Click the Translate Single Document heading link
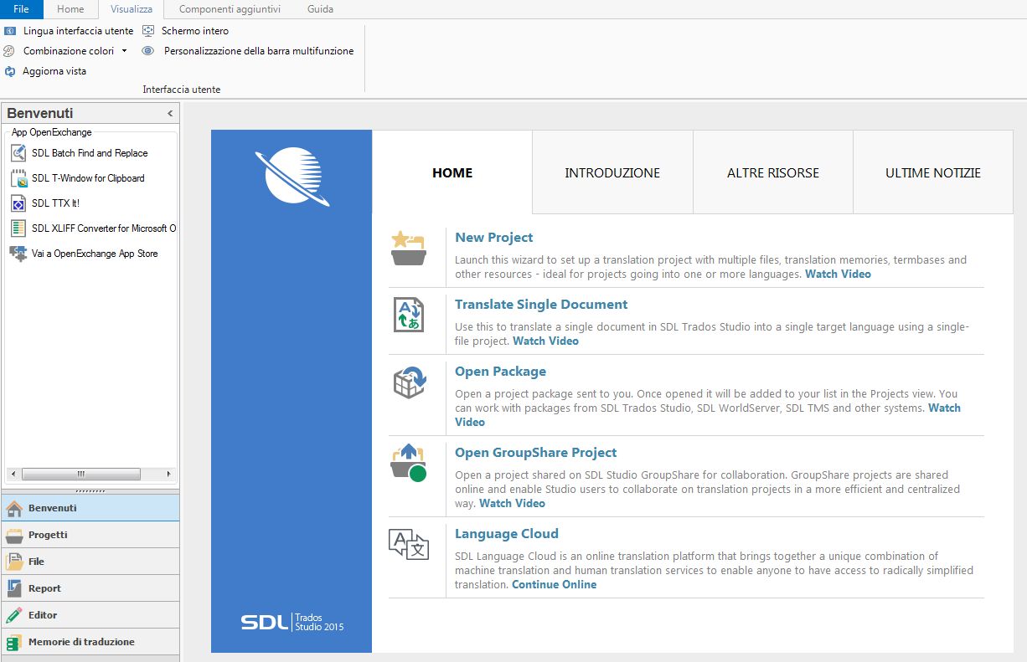The width and height of the screenshot is (1027, 662). [541, 305]
